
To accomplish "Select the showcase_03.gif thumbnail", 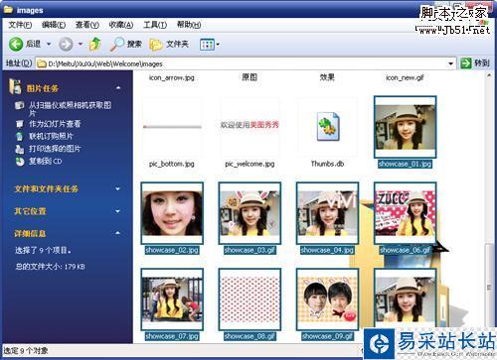I will (x=249, y=213).
